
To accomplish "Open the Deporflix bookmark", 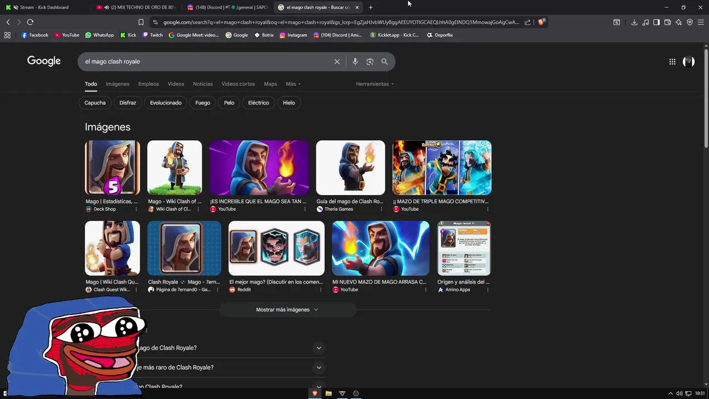I will (440, 35).
